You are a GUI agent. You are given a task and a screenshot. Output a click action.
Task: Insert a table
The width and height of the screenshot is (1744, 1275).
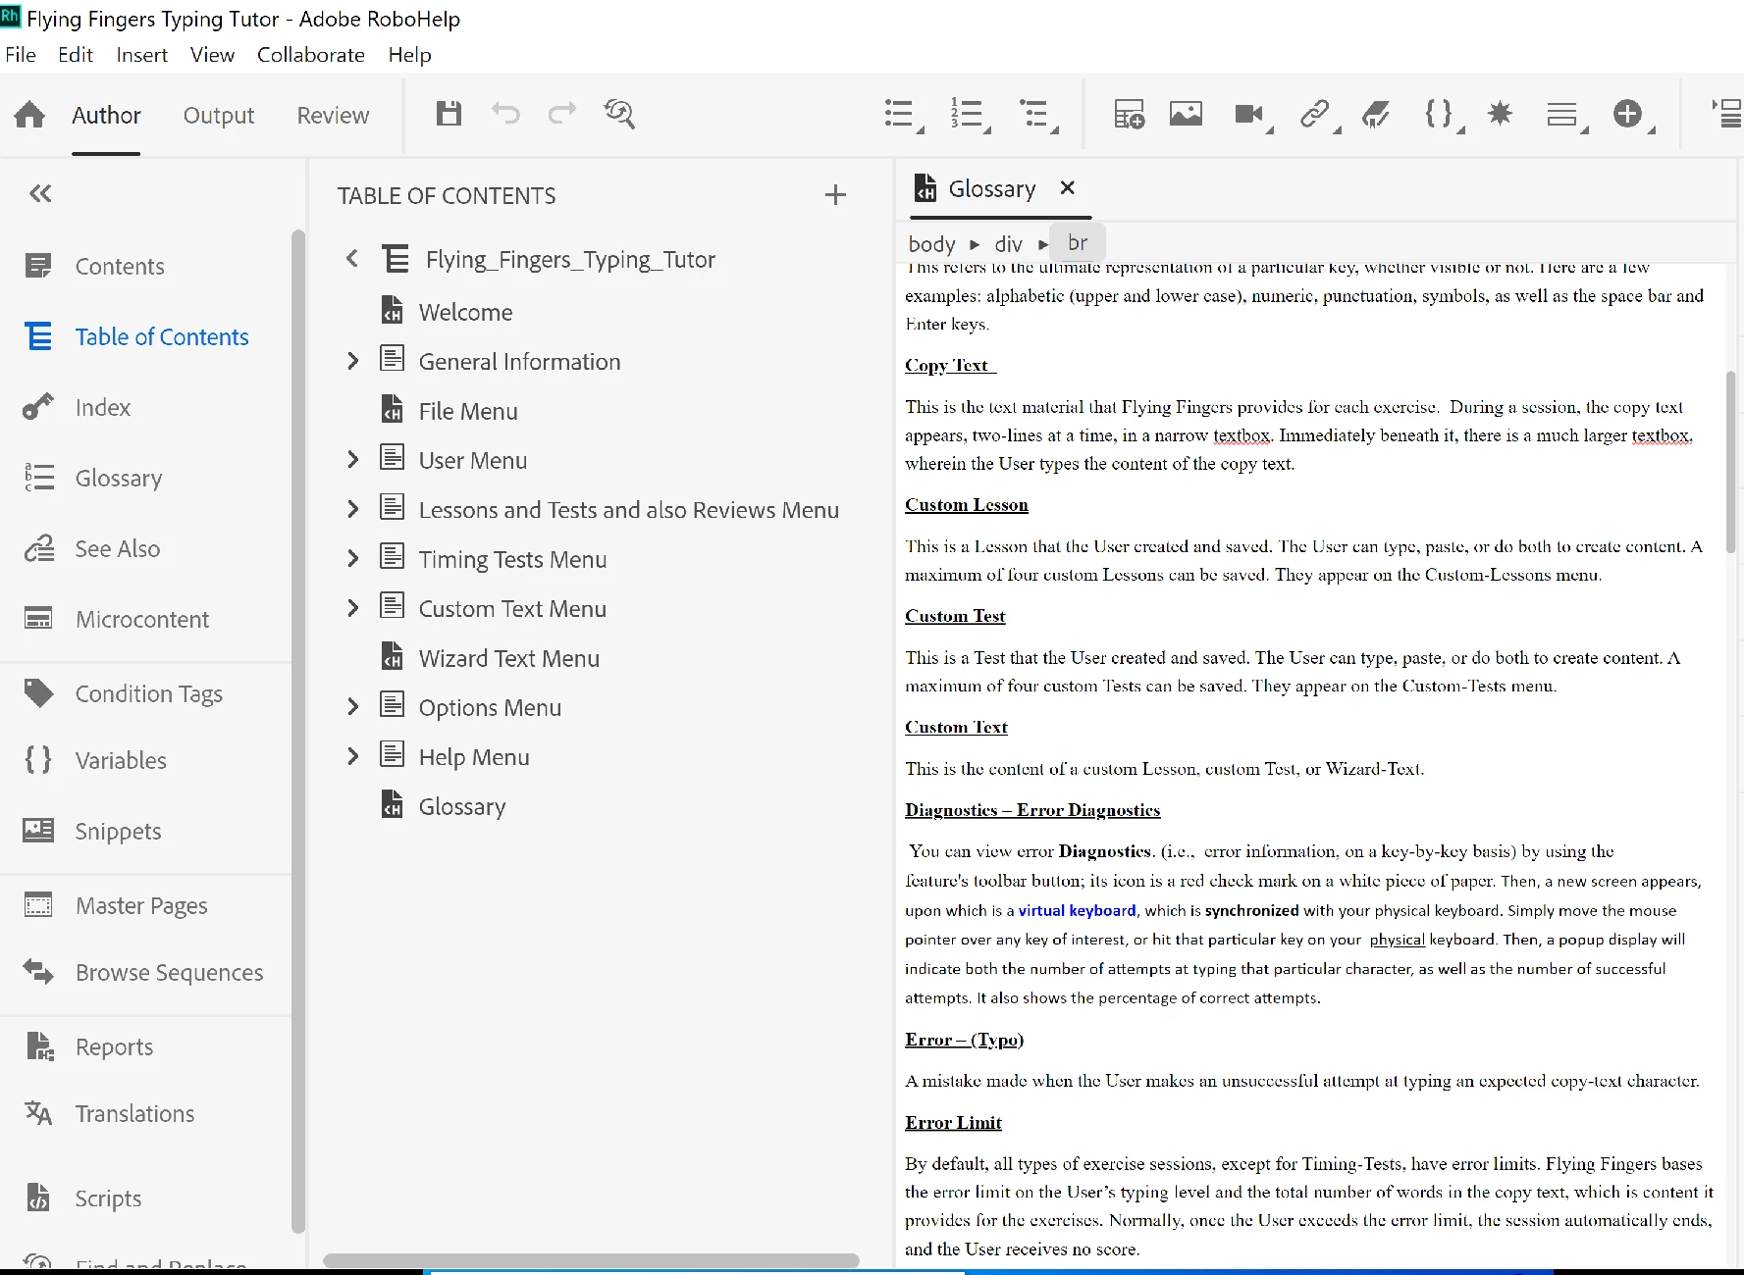tap(1129, 115)
